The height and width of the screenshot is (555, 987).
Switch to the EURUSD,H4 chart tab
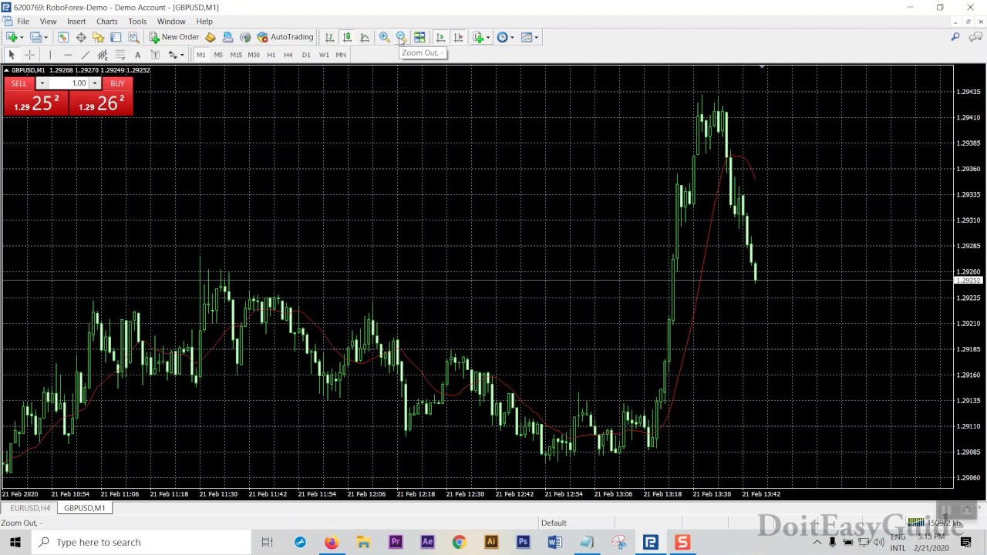(30, 508)
